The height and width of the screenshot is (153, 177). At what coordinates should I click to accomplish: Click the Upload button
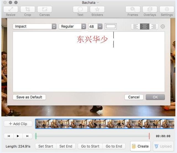click(x=163, y=146)
